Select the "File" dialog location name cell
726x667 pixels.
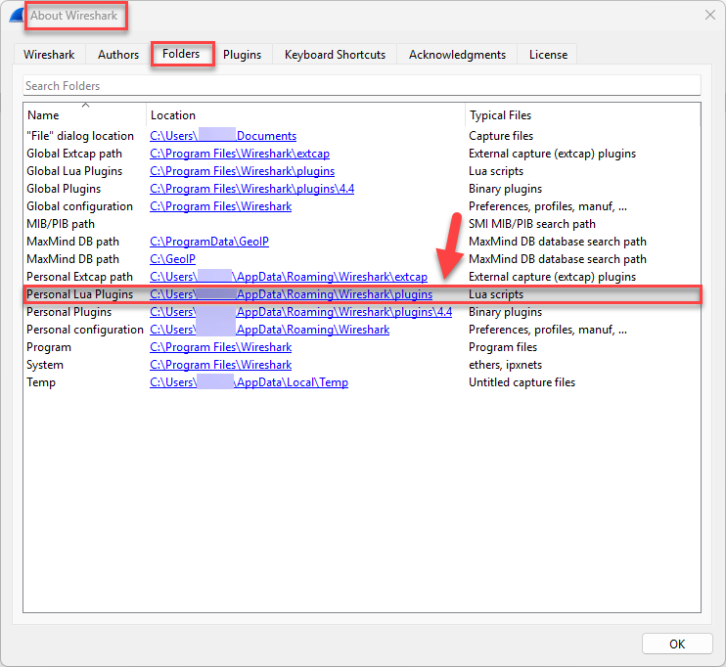(x=80, y=136)
